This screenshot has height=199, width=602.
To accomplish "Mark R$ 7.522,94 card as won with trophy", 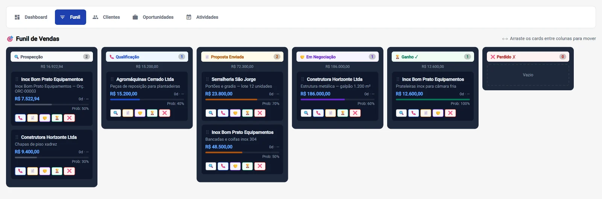I will coord(57,118).
